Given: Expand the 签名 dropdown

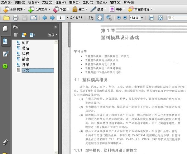Looking at the screenshot, I should coord(105,9).
